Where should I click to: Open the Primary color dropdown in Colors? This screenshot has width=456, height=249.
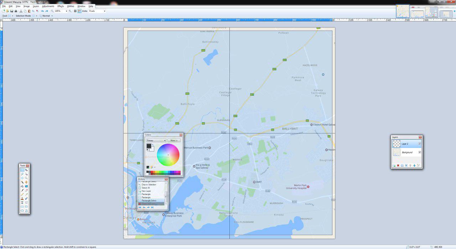(156, 141)
